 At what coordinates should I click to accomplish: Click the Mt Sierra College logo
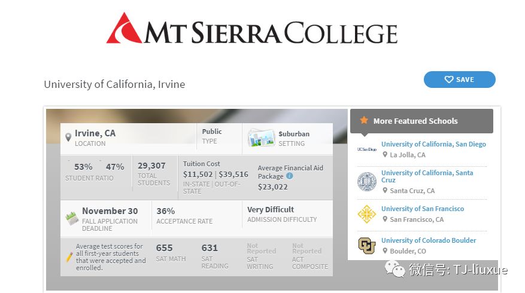(x=252, y=29)
